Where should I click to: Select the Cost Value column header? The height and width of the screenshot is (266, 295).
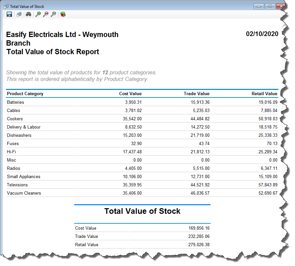tap(130, 94)
